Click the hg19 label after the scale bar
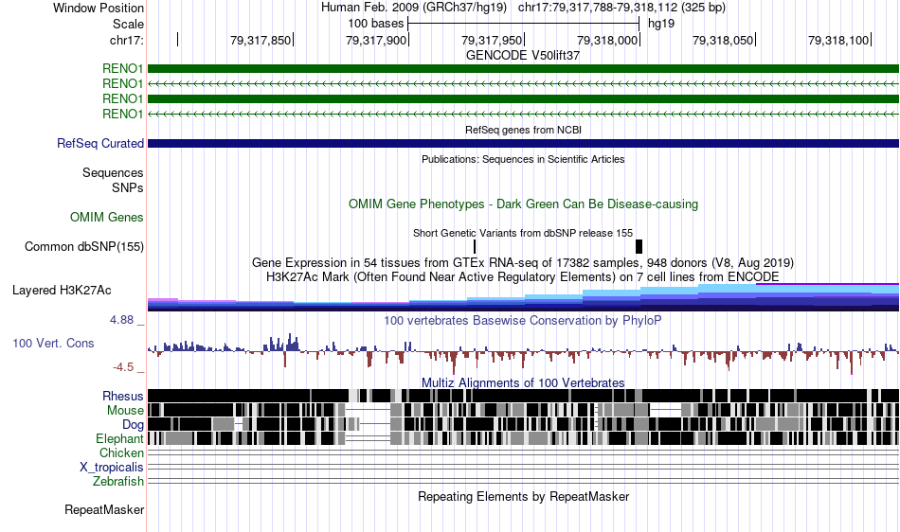Viewport: 900px width, 532px height. coord(661,24)
